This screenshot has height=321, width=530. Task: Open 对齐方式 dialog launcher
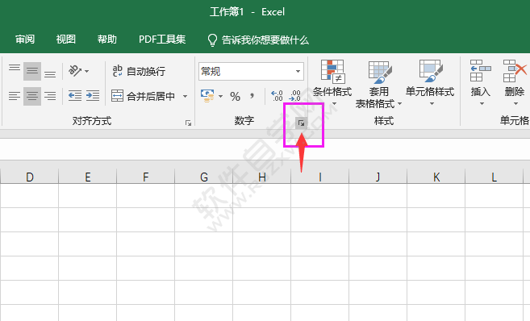pos(188,123)
